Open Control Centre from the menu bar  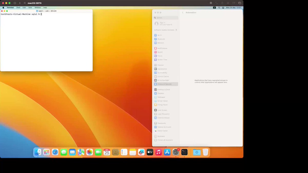click(223, 8)
